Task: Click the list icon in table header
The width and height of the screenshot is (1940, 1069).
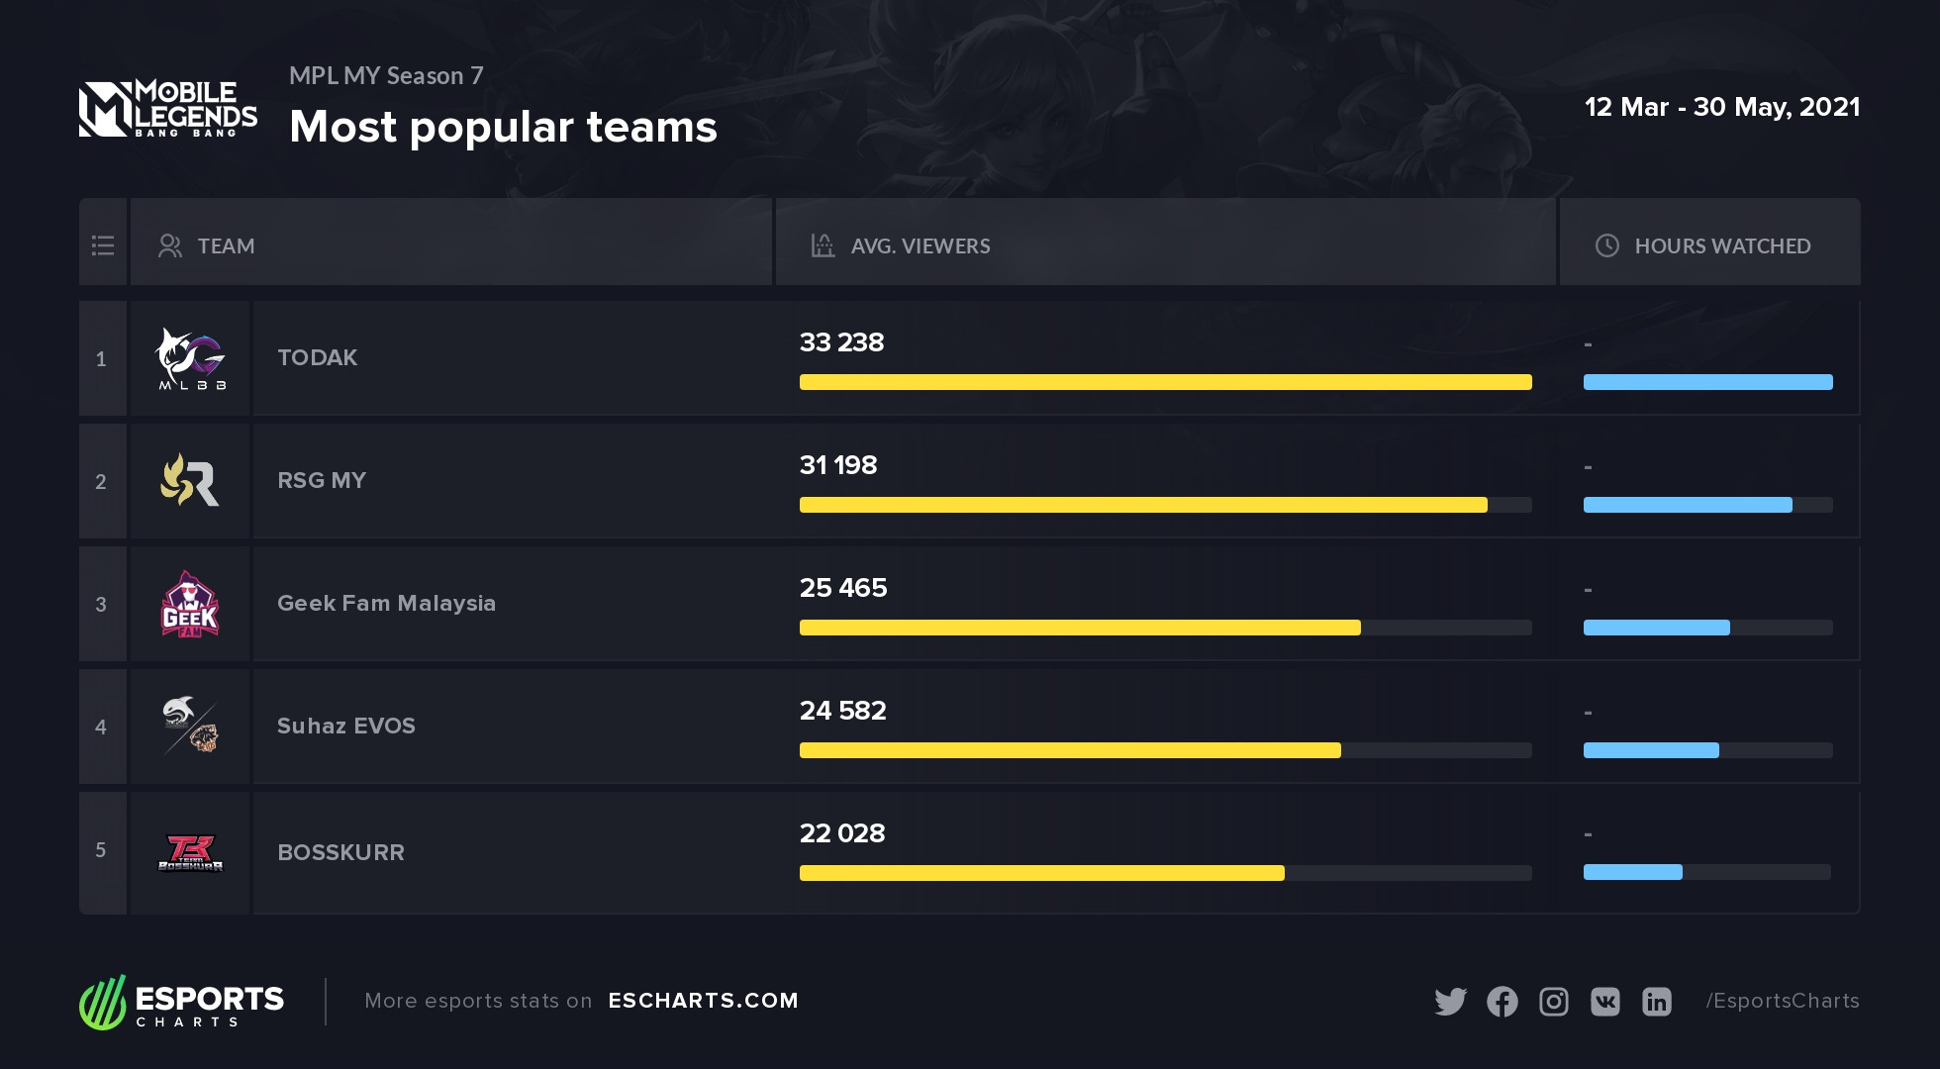Action: click(103, 245)
